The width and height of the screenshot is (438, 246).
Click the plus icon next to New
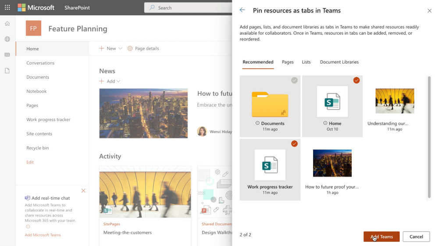(x=101, y=48)
